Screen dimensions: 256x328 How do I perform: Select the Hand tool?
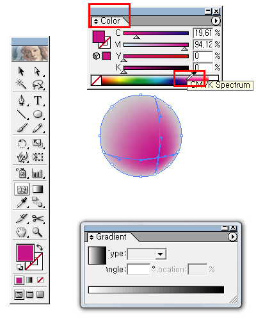(21, 232)
